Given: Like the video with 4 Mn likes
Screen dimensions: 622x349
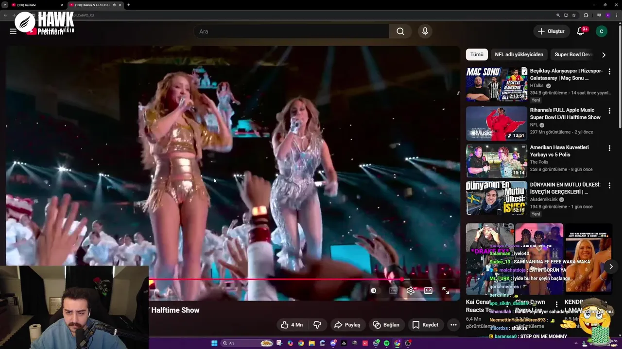Looking at the screenshot, I should [292, 325].
